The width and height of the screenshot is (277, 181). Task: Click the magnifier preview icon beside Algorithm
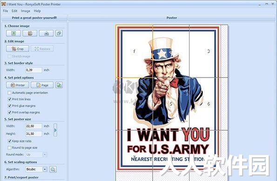point(53,169)
